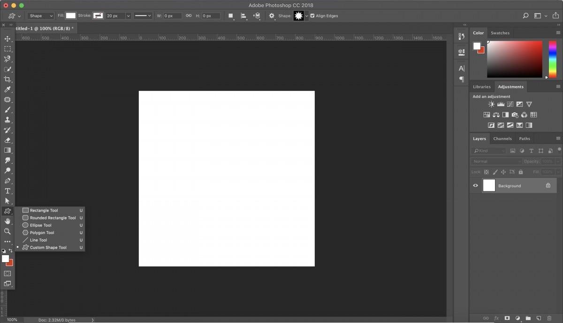Click the fx layer style button

click(497, 318)
